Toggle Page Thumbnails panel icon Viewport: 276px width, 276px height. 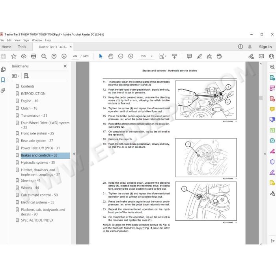point(3,69)
